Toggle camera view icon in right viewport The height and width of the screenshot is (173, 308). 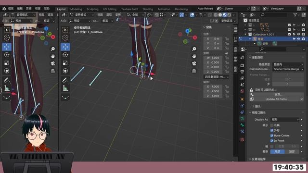[194, 63]
